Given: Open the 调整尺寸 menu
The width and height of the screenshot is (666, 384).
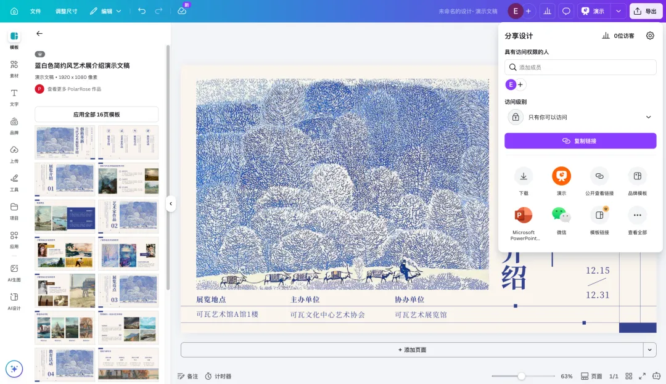Looking at the screenshot, I should [66, 11].
